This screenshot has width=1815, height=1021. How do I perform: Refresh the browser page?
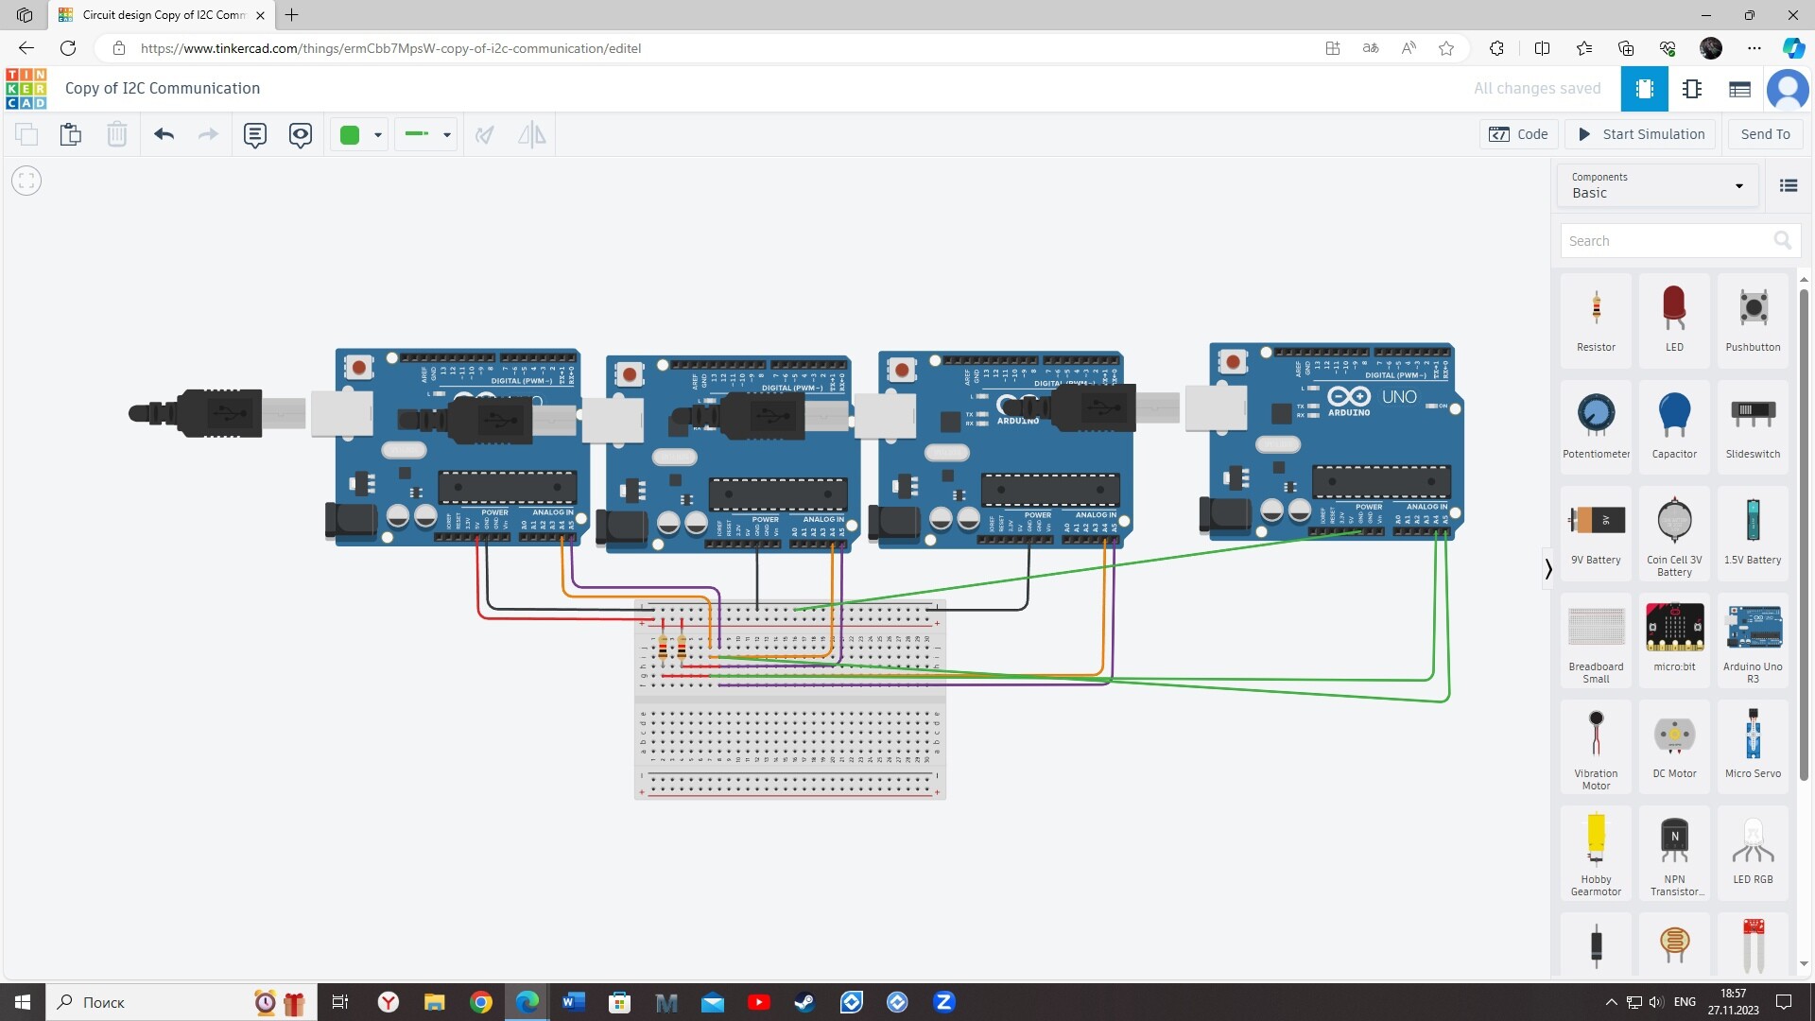point(68,48)
